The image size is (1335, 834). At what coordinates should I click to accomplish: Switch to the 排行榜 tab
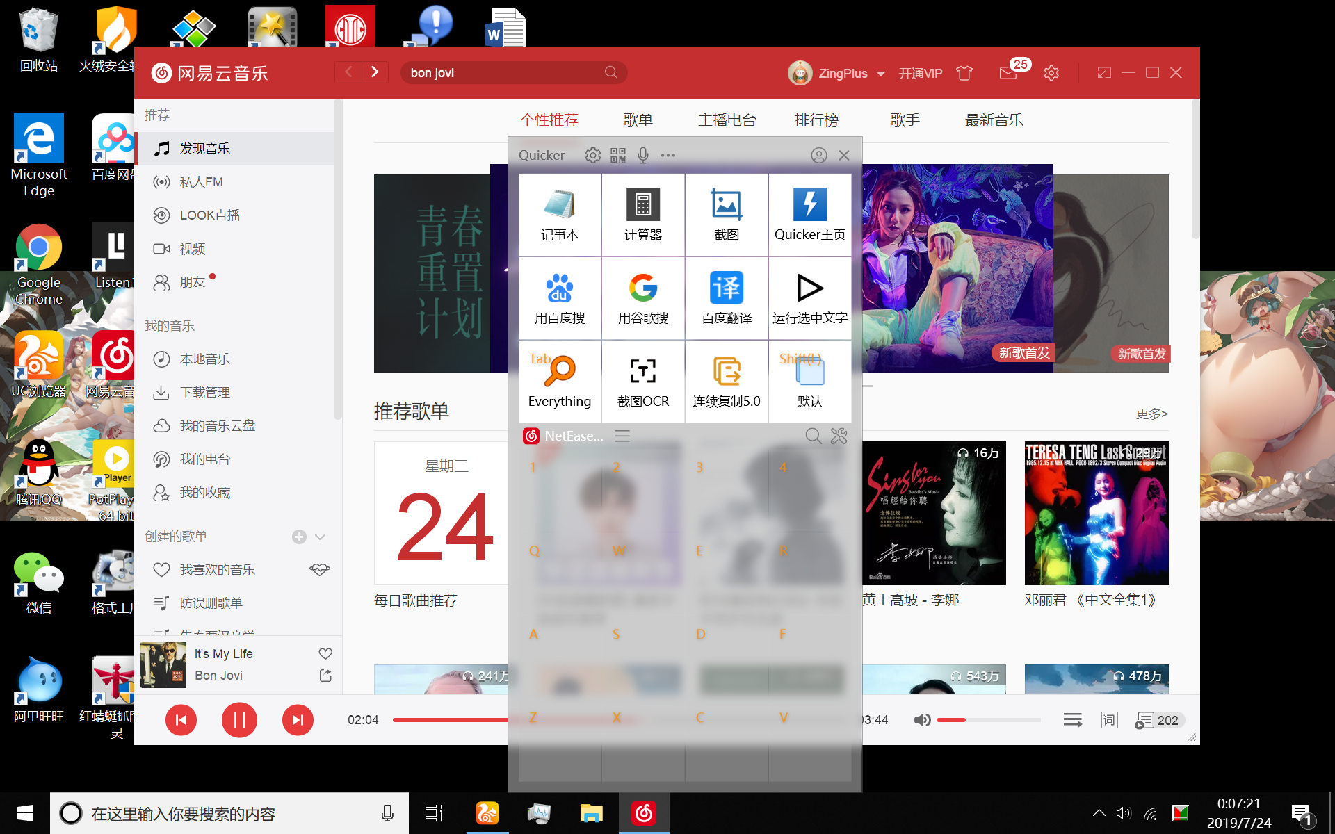pos(816,120)
